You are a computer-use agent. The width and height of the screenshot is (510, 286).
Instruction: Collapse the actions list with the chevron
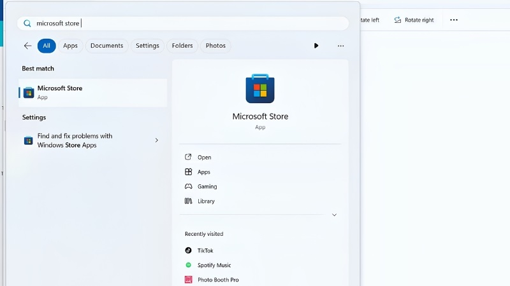click(x=334, y=215)
